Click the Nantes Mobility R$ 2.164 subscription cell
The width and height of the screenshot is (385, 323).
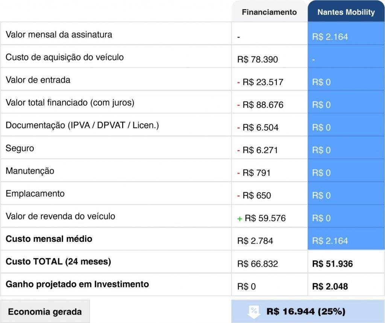point(330,37)
